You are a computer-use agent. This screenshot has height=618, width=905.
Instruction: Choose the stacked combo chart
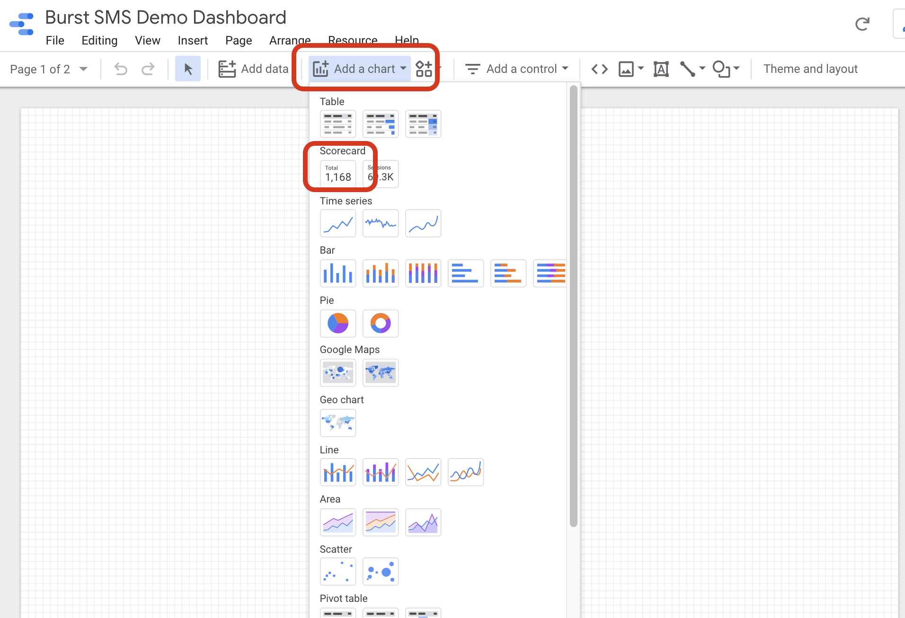pyautogui.click(x=381, y=472)
